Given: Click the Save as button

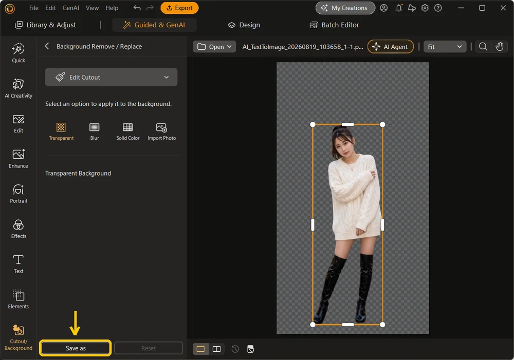Looking at the screenshot, I should point(76,348).
